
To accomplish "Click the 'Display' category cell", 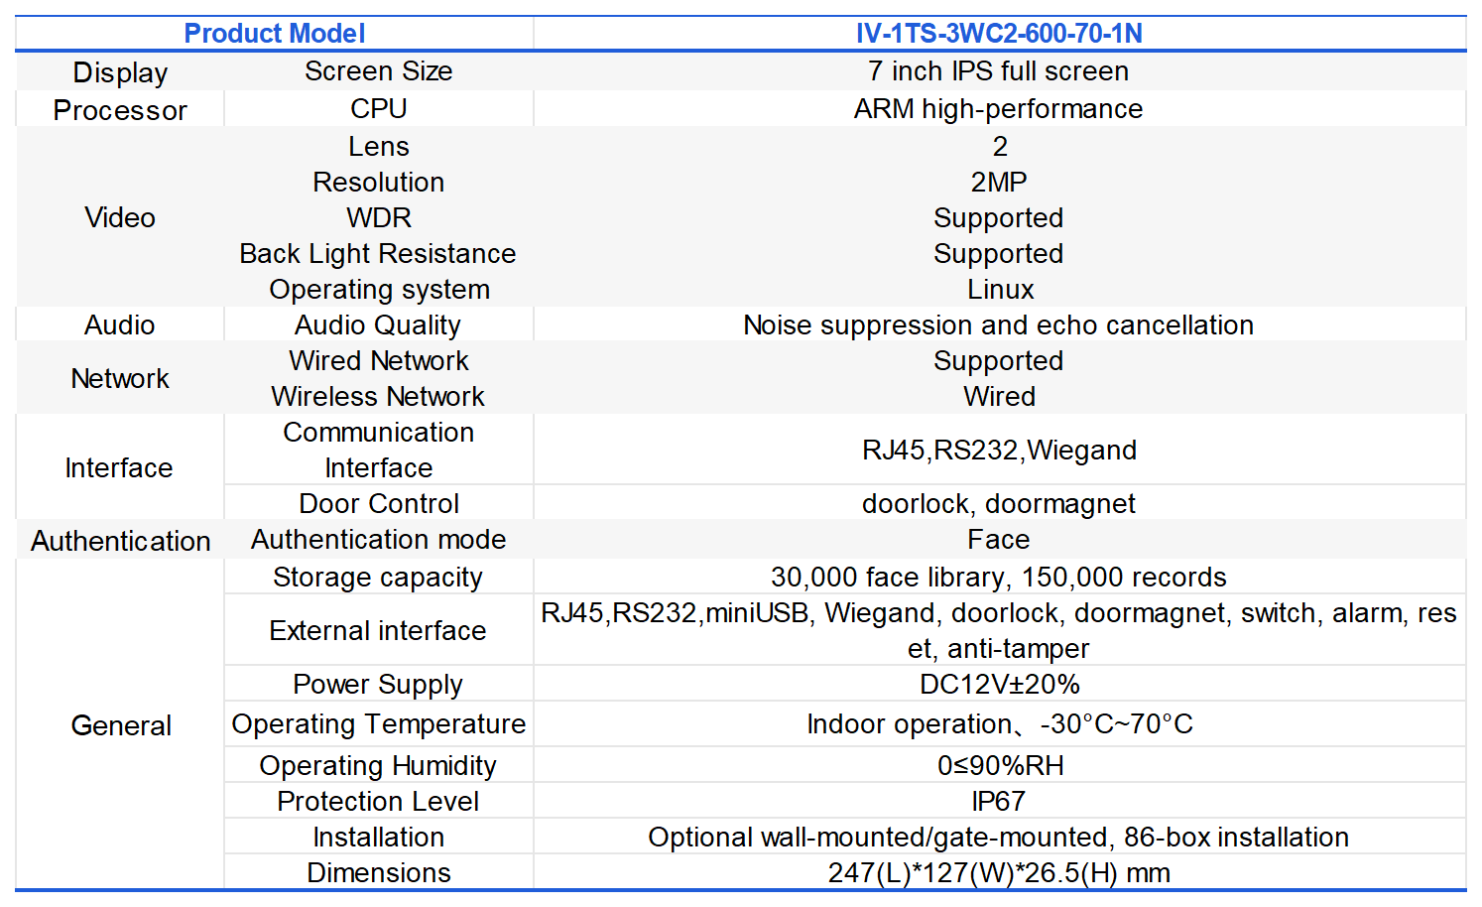I will (120, 72).
